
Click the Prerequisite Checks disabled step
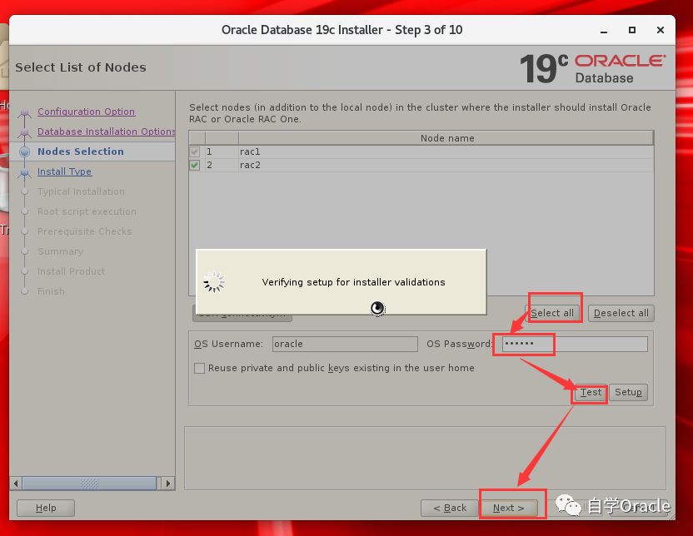click(85, 231)
